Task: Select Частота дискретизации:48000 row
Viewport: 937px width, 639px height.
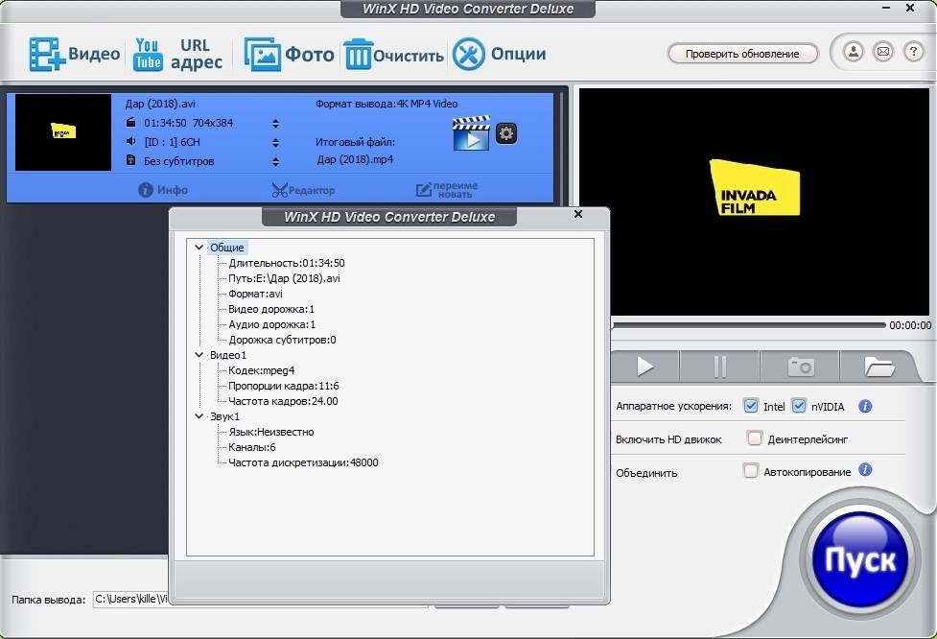Action: pyautogui.click(x=303, y=462)
